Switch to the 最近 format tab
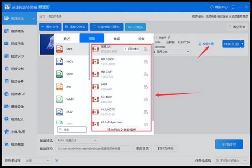Viewport: 252px width, 168px height. point(67,38)
